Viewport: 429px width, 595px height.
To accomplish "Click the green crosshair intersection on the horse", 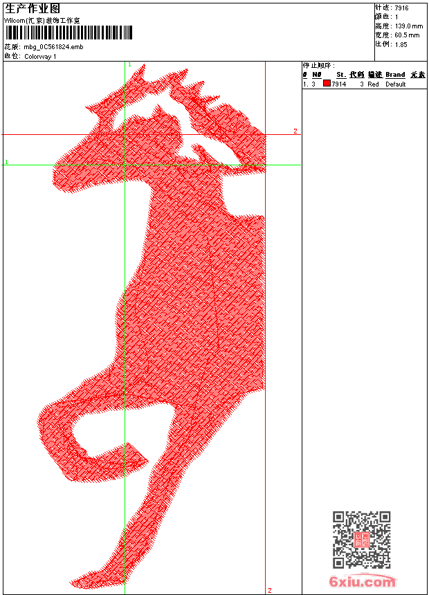I will point(125,165).
